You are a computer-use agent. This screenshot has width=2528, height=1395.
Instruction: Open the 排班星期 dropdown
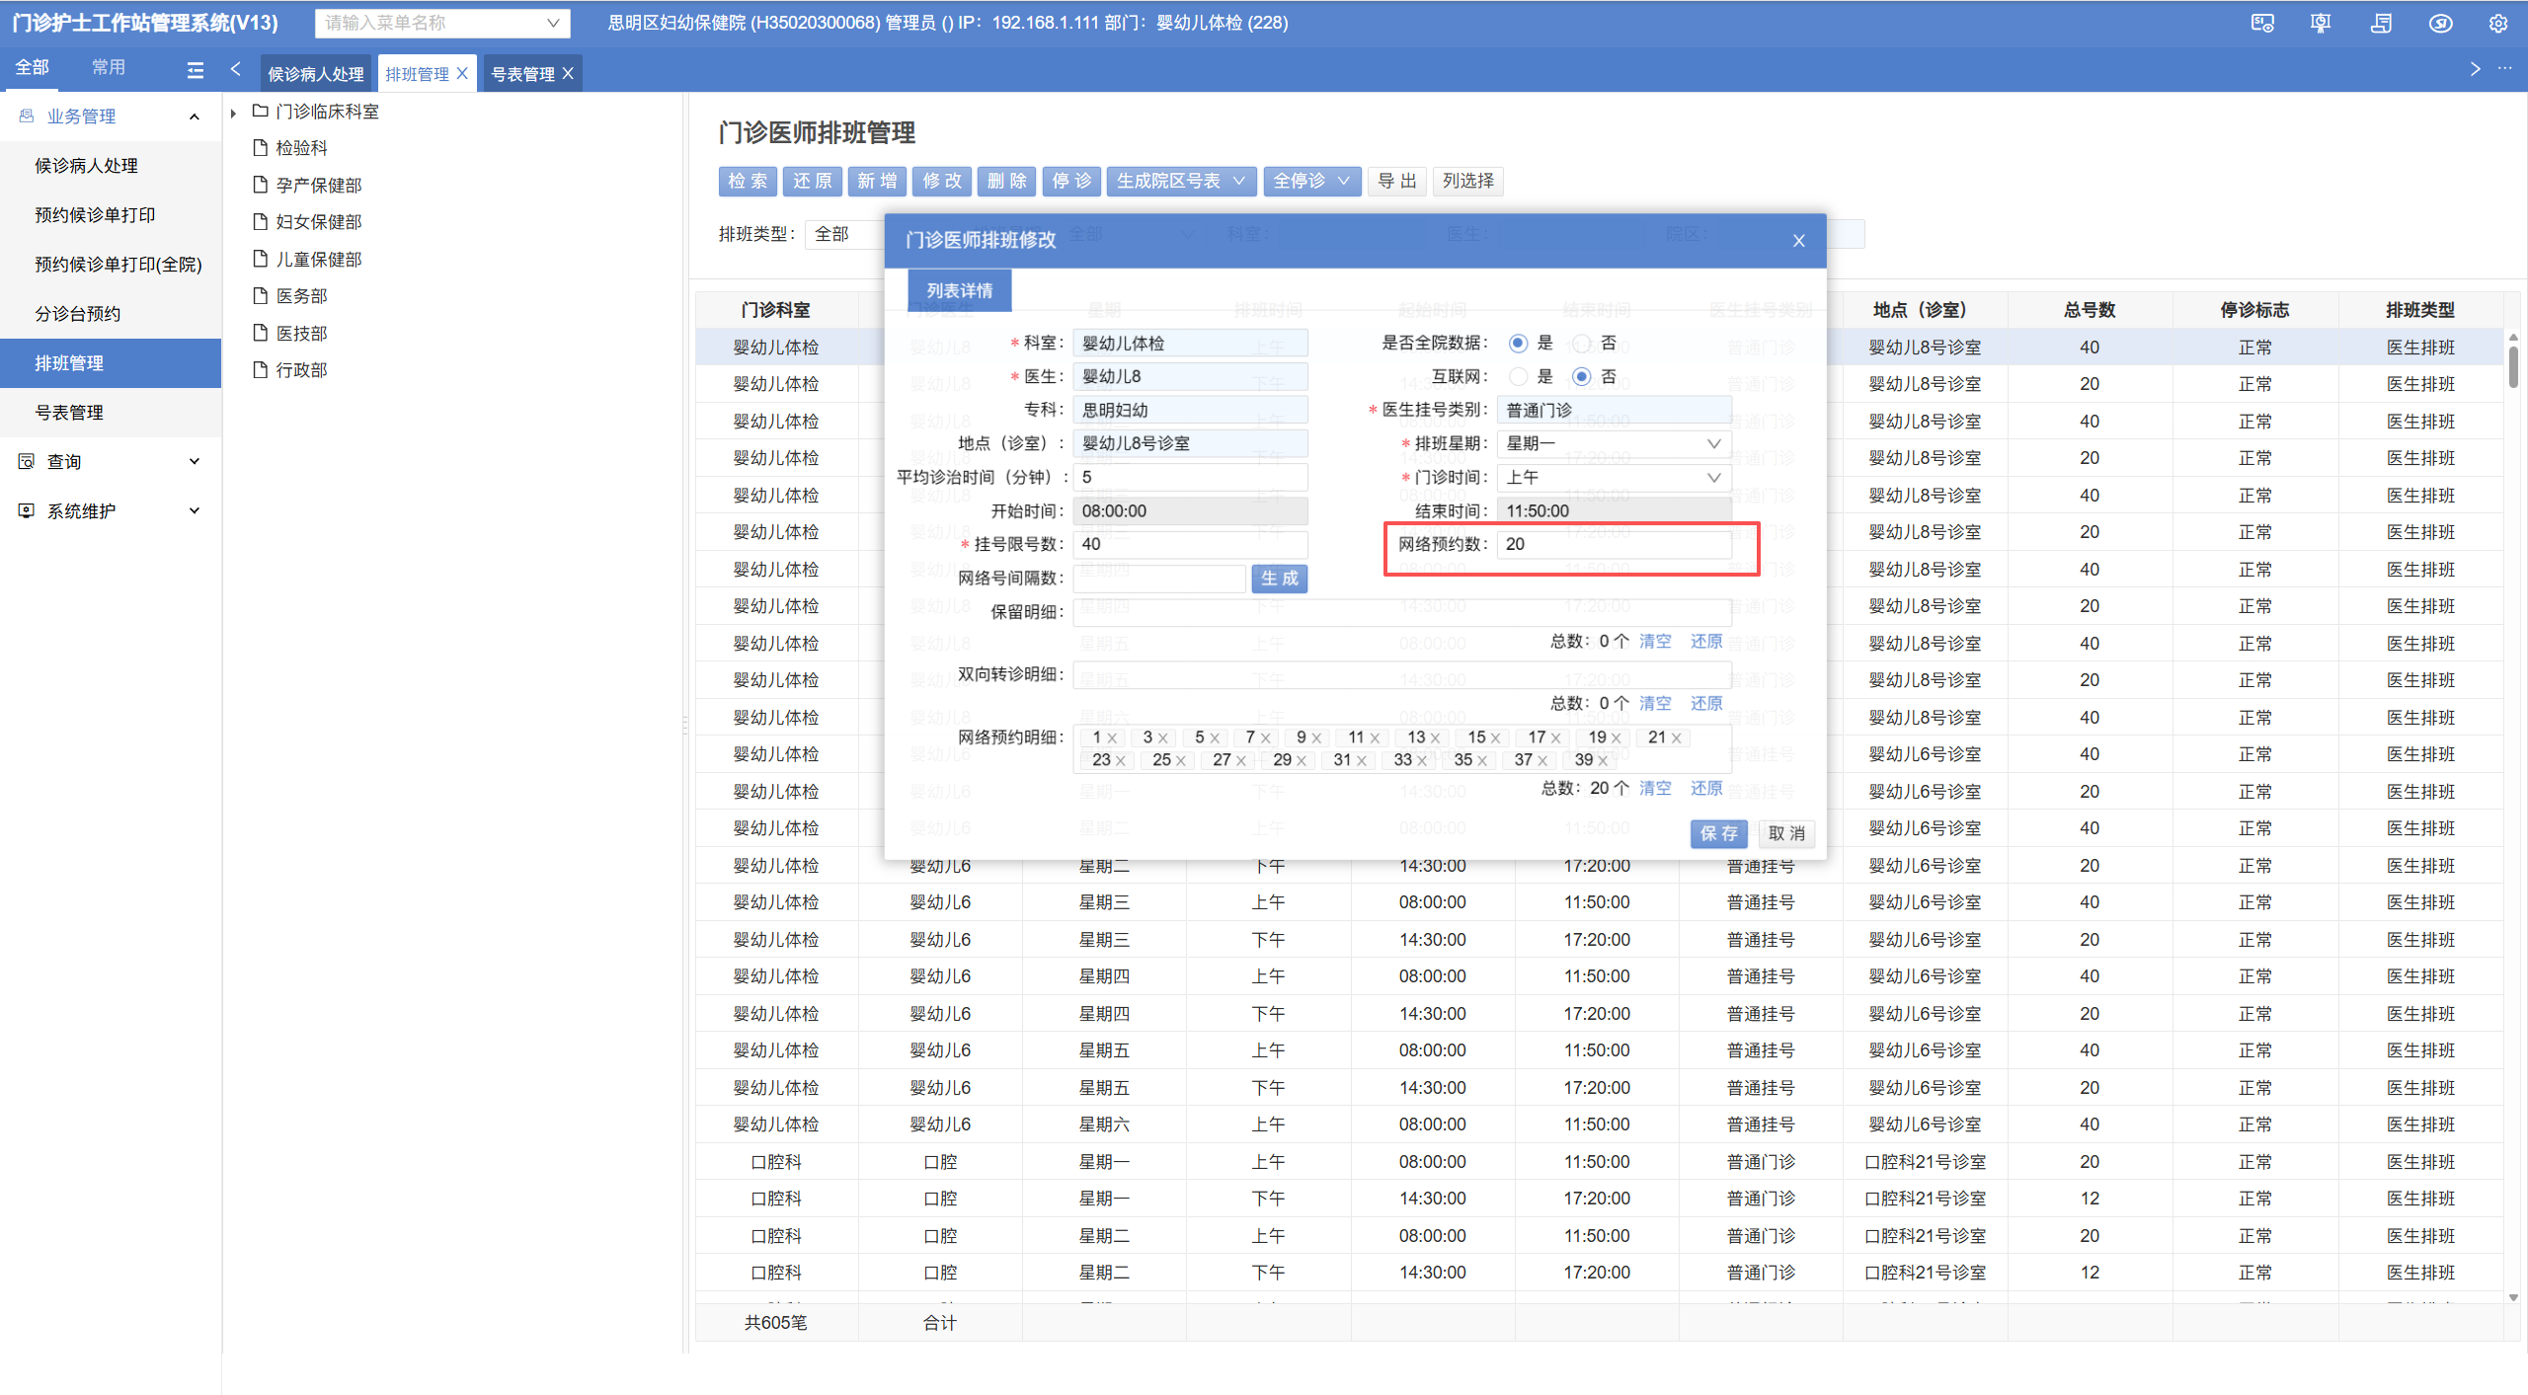click(x=1614, y=444)
